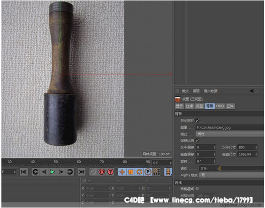Screen dimensions: 265x208
Task: Click the 水平尺寸 field showing 800
Action: (246, 148)
